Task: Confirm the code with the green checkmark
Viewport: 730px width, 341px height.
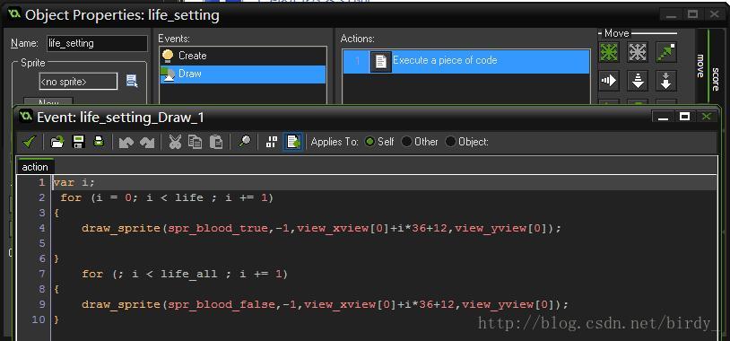Action: tap(29, 142)
